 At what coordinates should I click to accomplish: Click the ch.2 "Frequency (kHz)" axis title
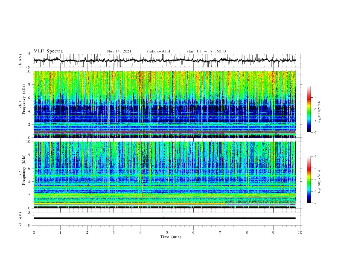[x=23, y=170]
